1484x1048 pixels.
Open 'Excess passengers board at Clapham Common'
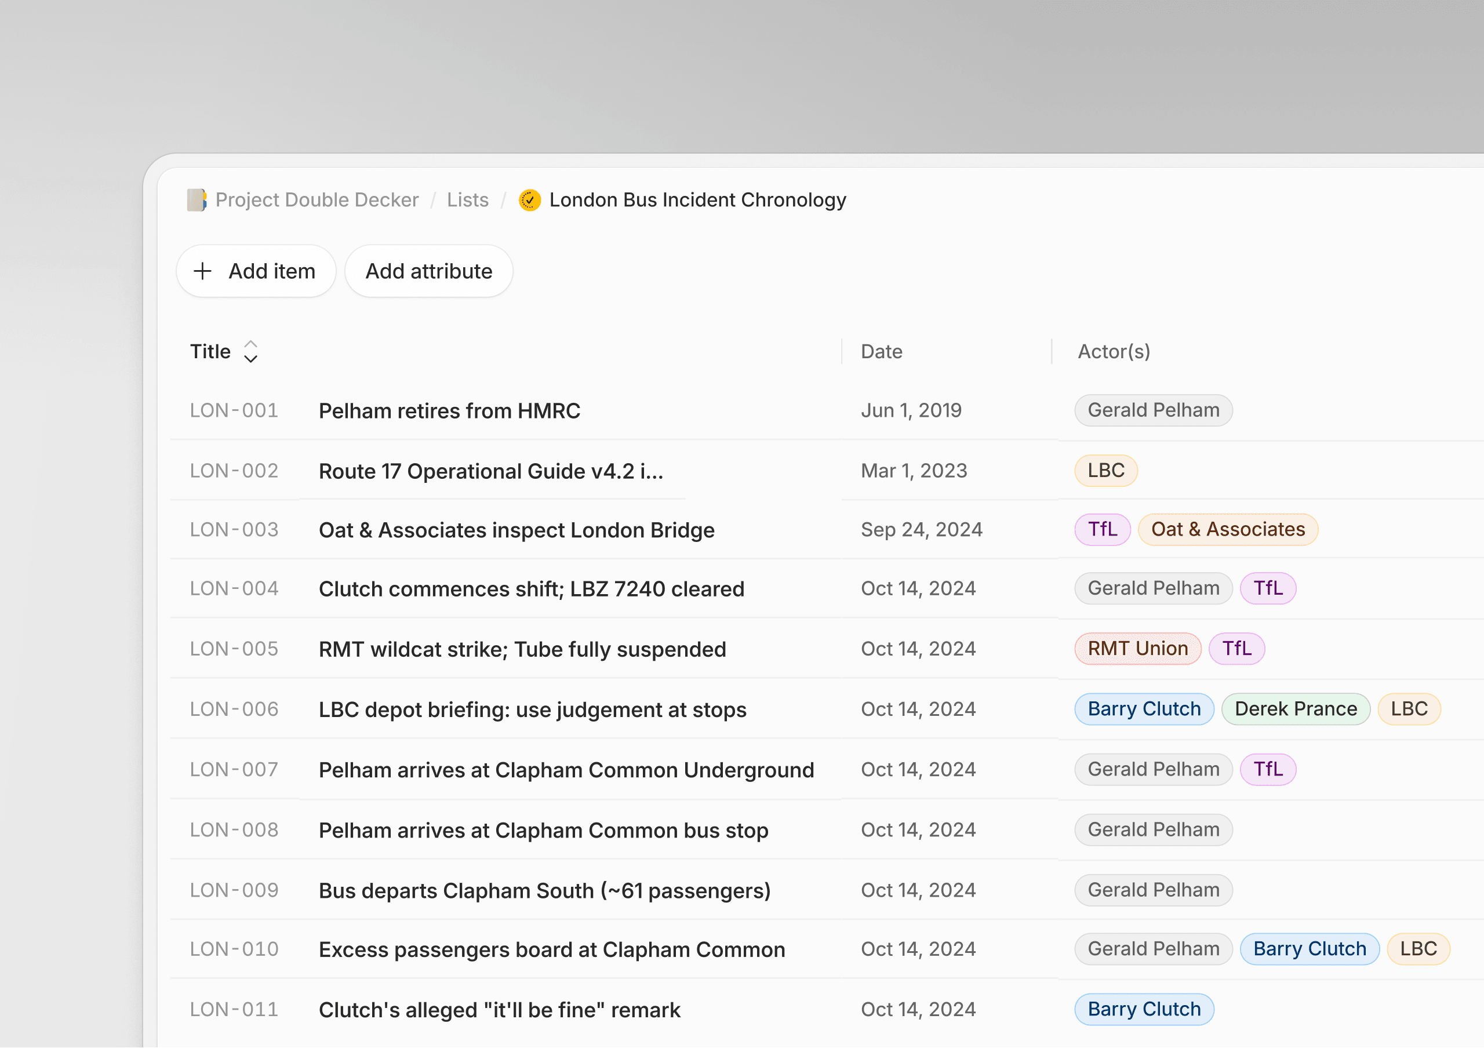coord(552,950)
